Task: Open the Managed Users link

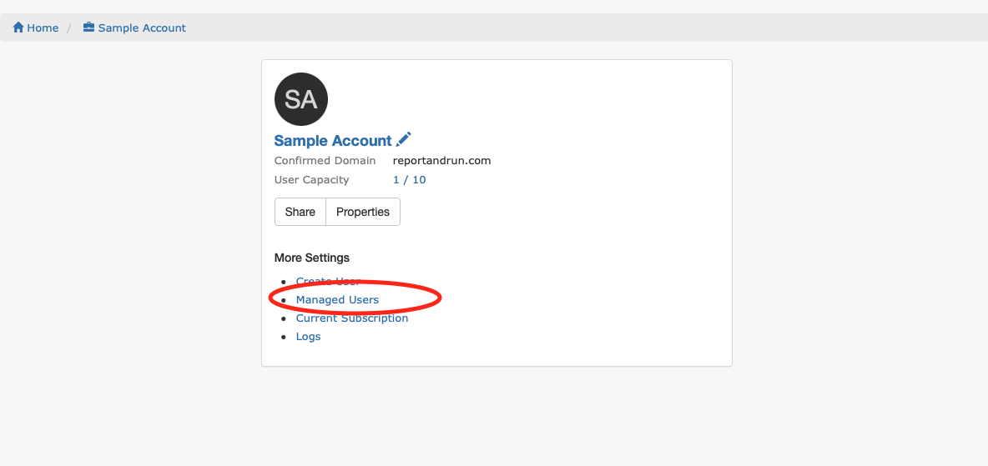Action: pyautogui.click(x=338, y=300)
